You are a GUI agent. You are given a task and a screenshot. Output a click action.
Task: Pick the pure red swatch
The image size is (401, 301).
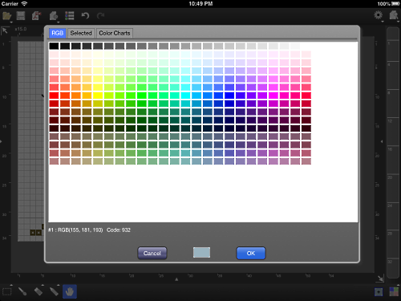click(54, 96)
